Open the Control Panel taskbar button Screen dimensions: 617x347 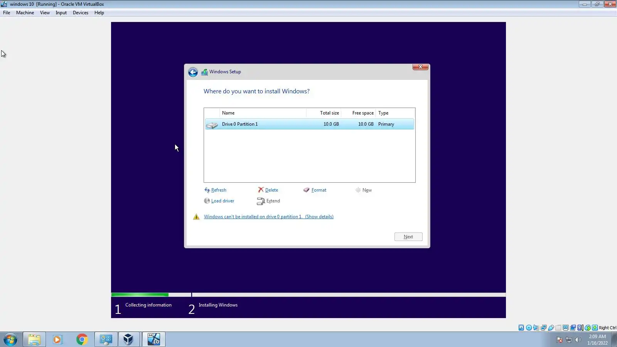pyautogui.click(x=106, y=340)
